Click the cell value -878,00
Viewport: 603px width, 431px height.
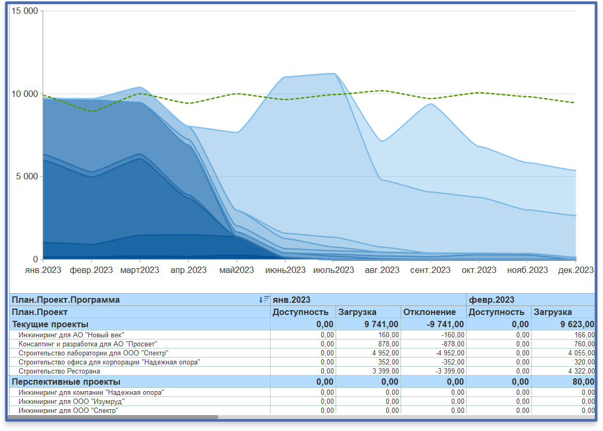coord(453,344)
